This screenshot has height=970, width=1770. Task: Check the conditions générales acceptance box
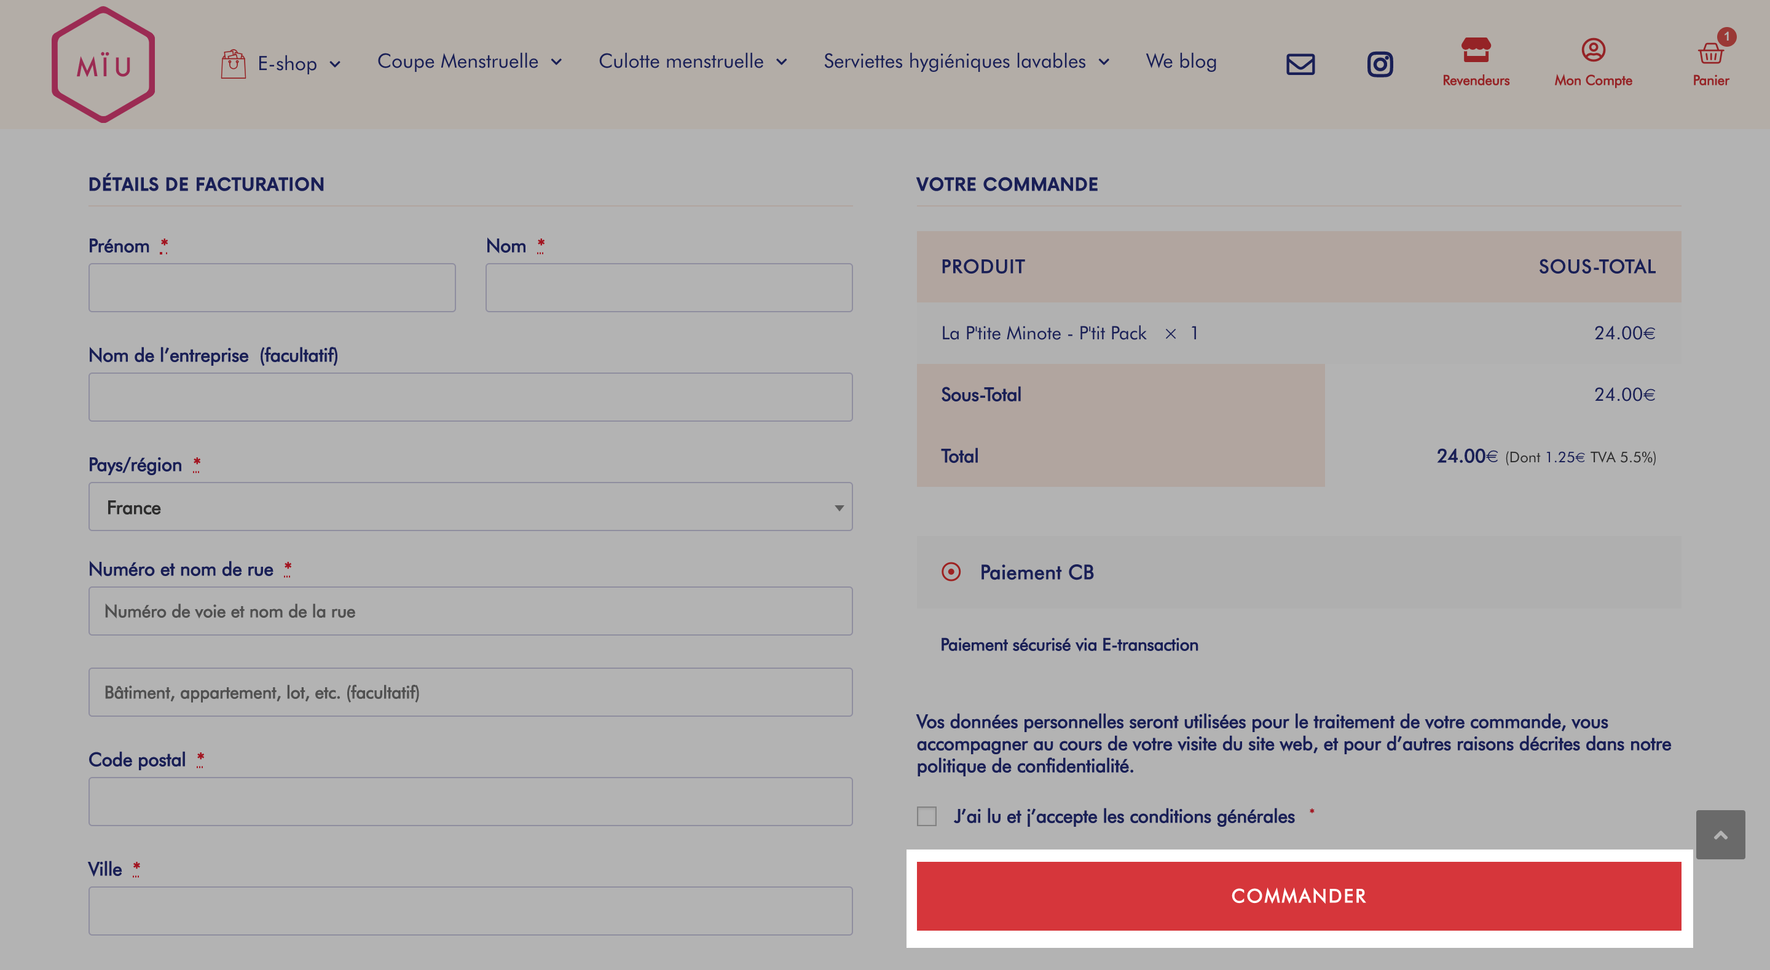click(926, 816)
